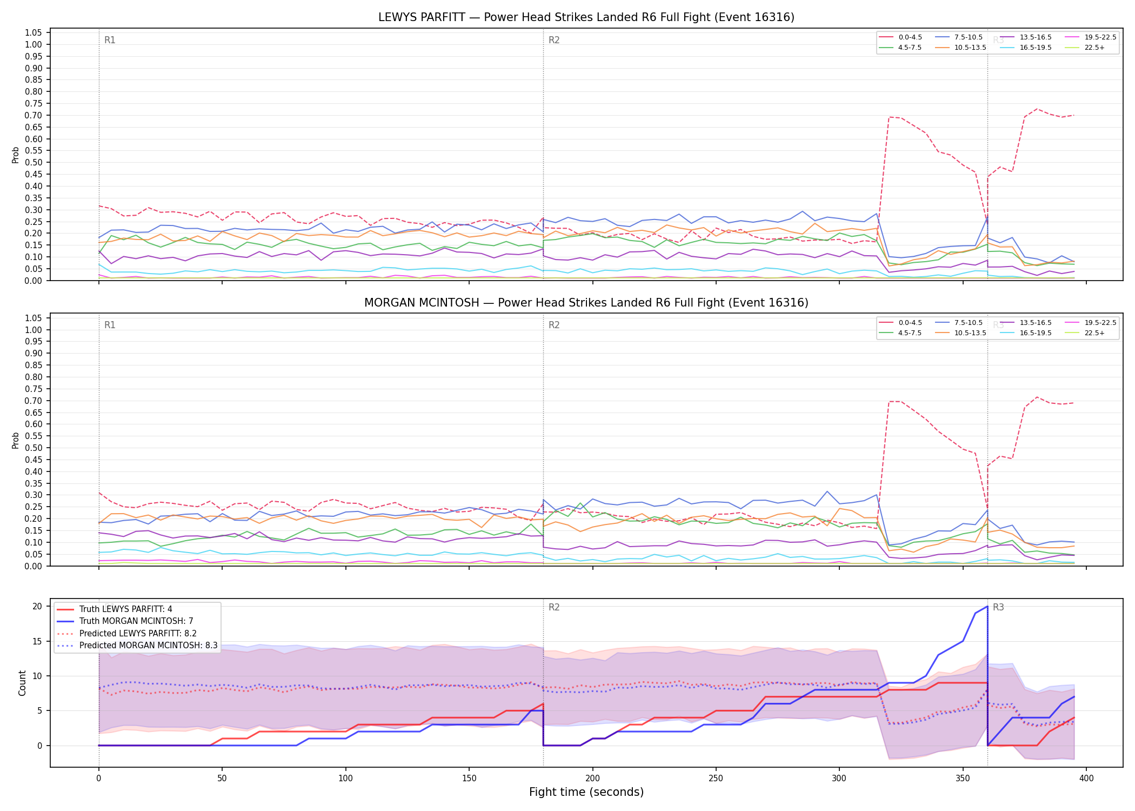This screenshot has width=1135, height=811.
Task: Click the R2 round marker in McIntosh chart
Action: [x=554, y=325]
